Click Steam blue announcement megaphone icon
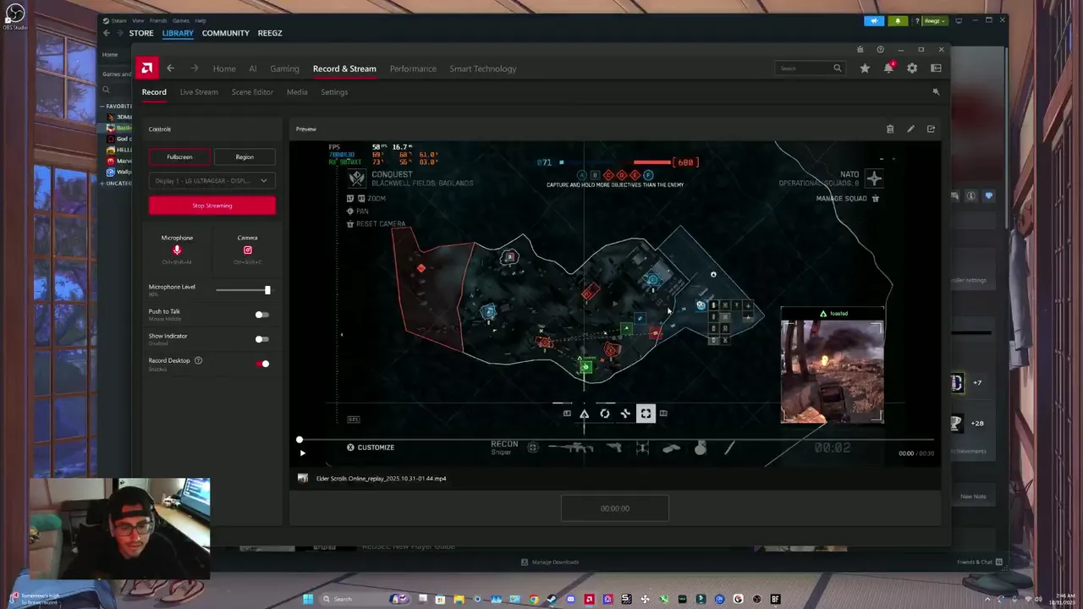This screenshot has width=1083, height=609. (x=875, y=20)
